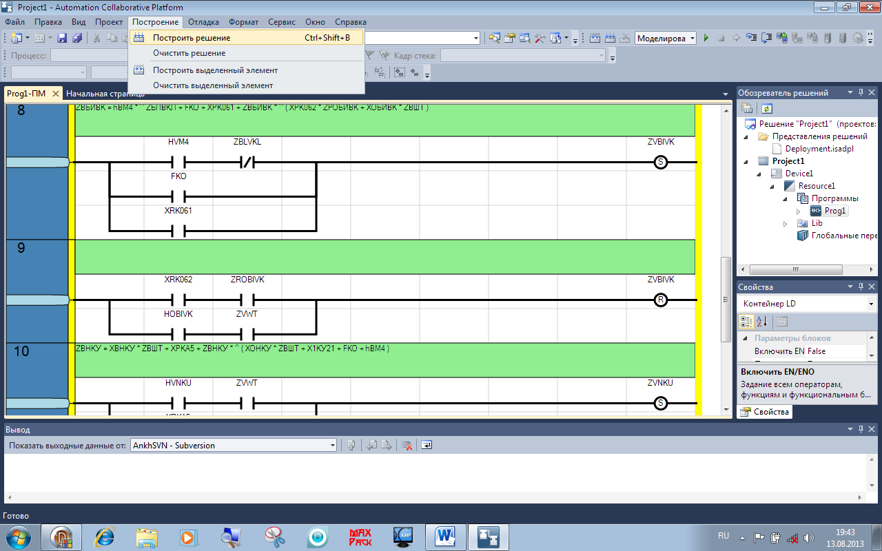Image resolution: width=882 pixels, height=551 pixels.
Task: Open the AnkhSVN - Subversion output source dropdown
Action: tap(332, 446)
